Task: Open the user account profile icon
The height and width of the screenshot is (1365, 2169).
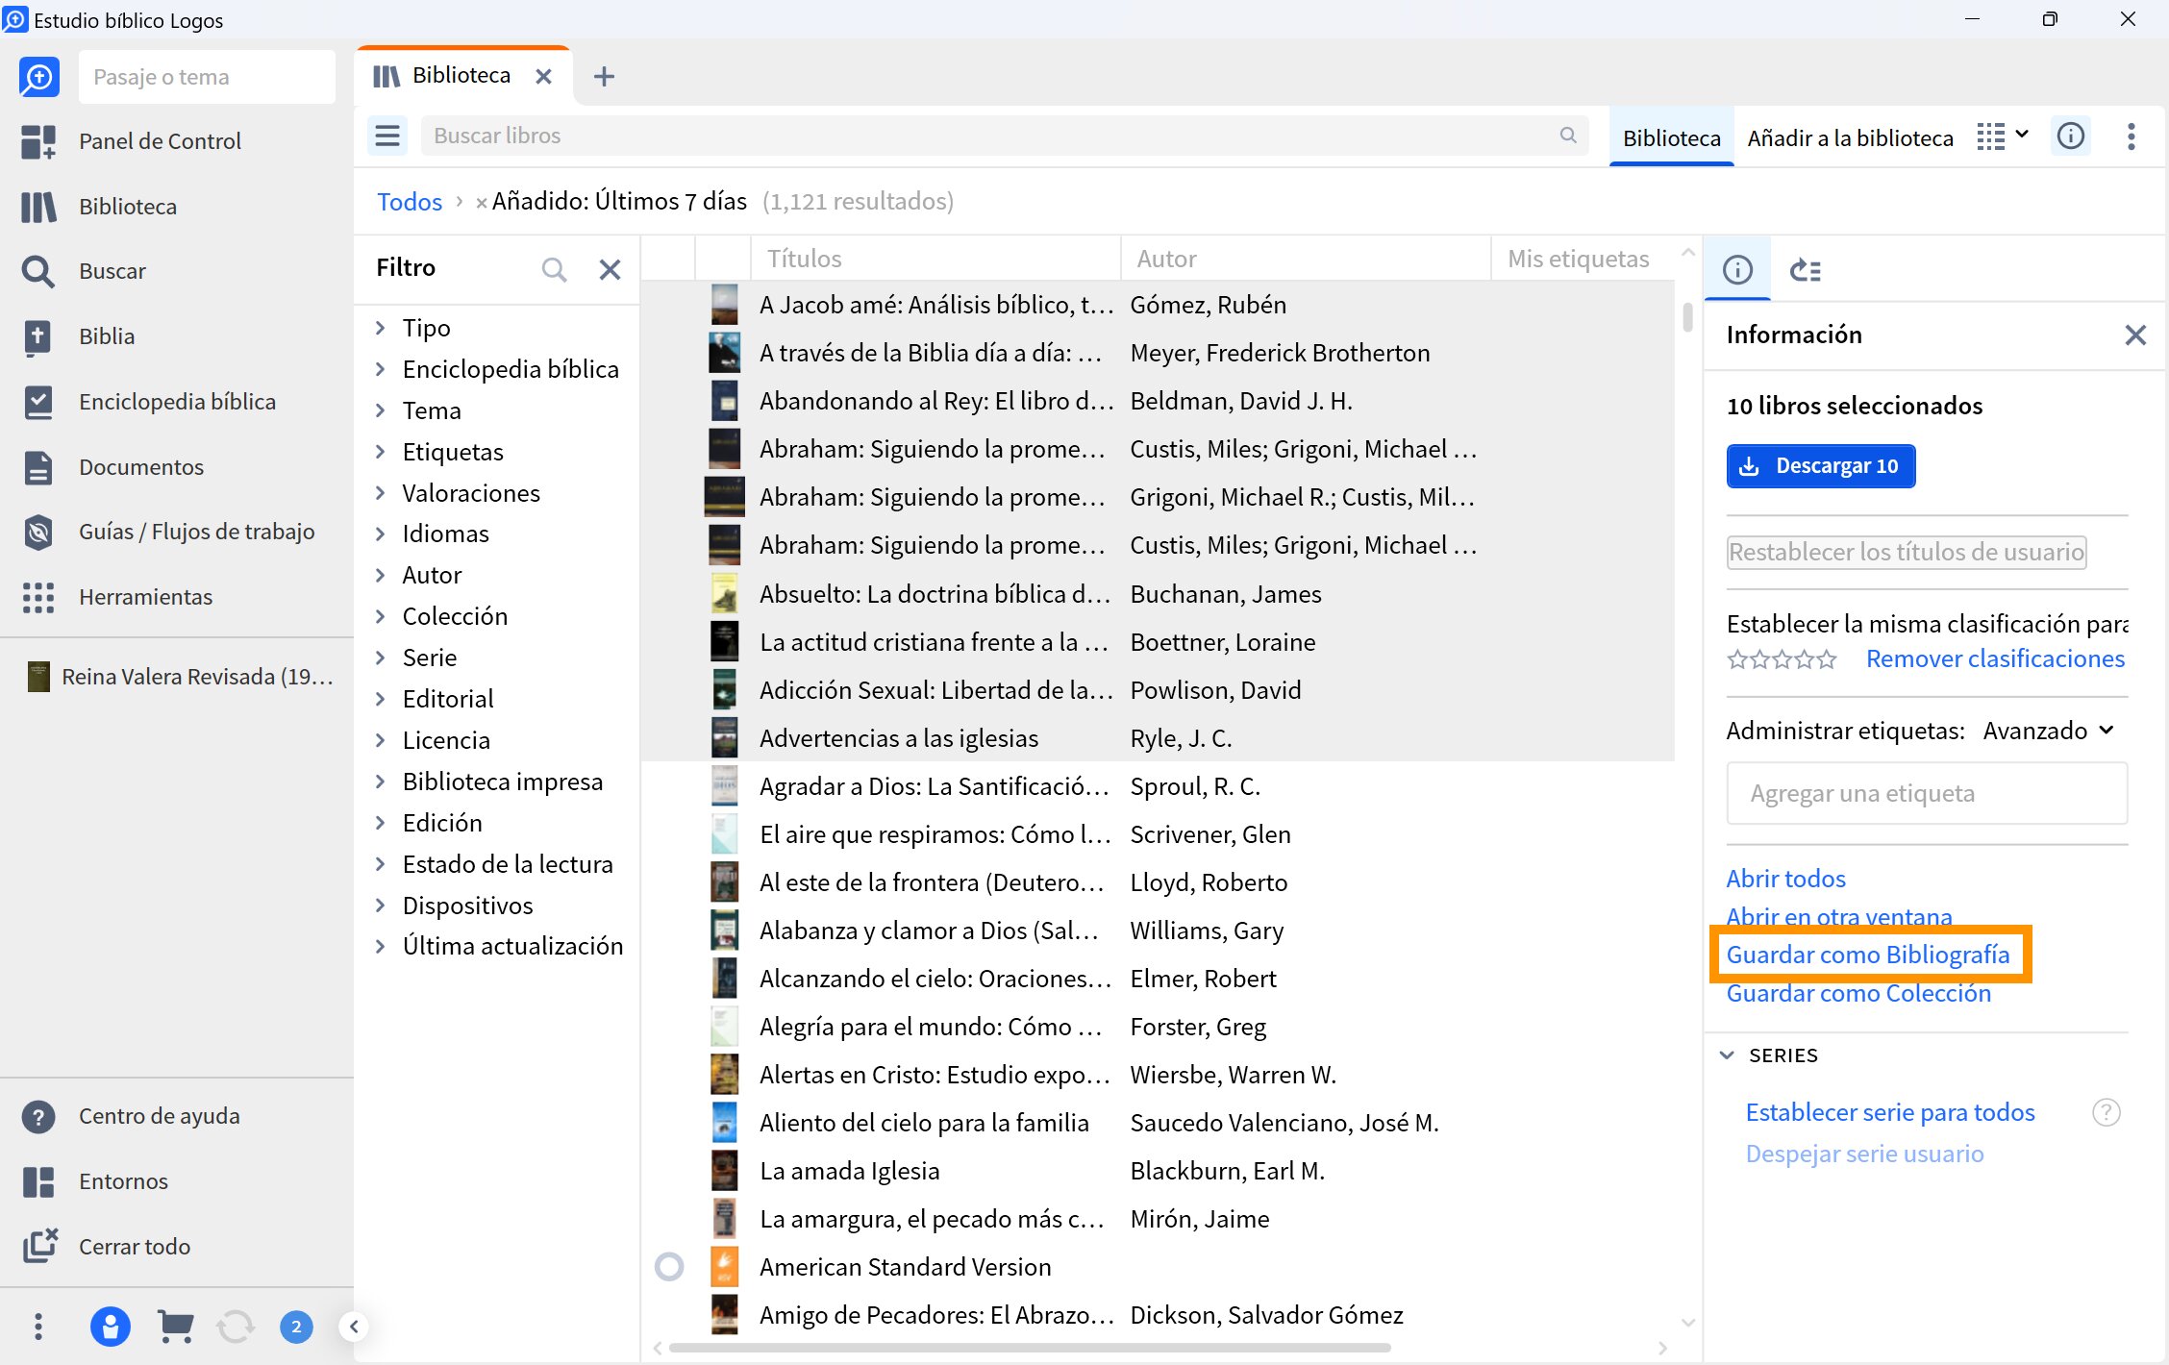Action: tap(111, 1327)
